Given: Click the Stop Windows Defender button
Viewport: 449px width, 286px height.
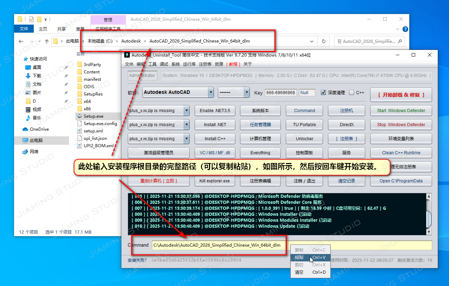Looking at the screenshot, I should point(401,124).
